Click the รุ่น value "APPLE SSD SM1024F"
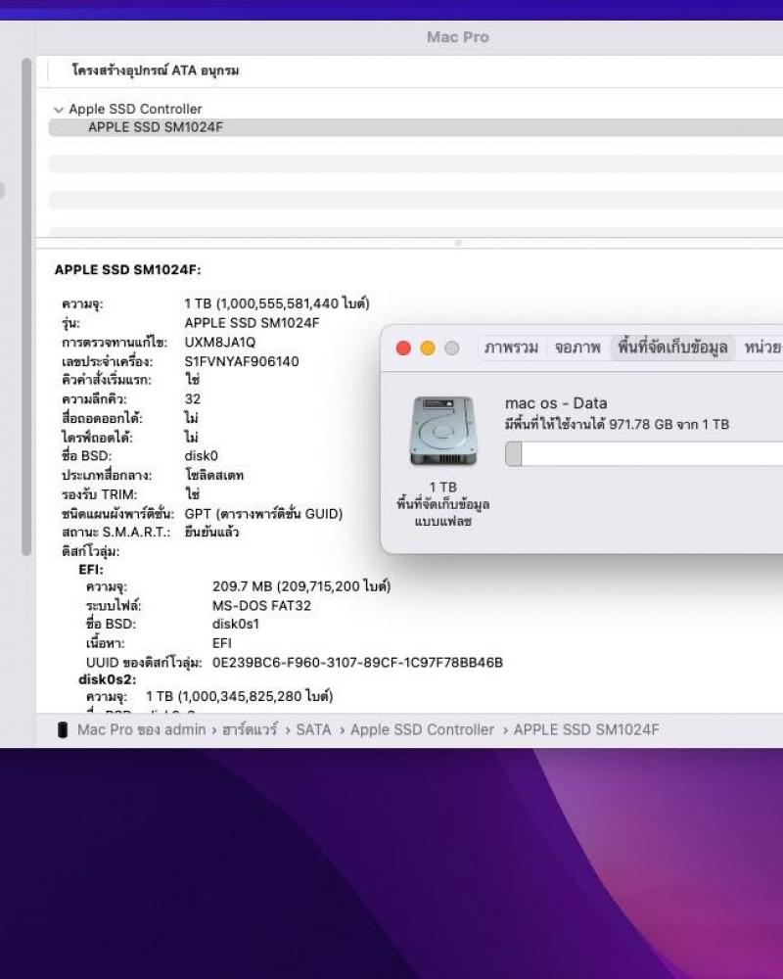This screenshot has width=783, height=979. point(252,323)
